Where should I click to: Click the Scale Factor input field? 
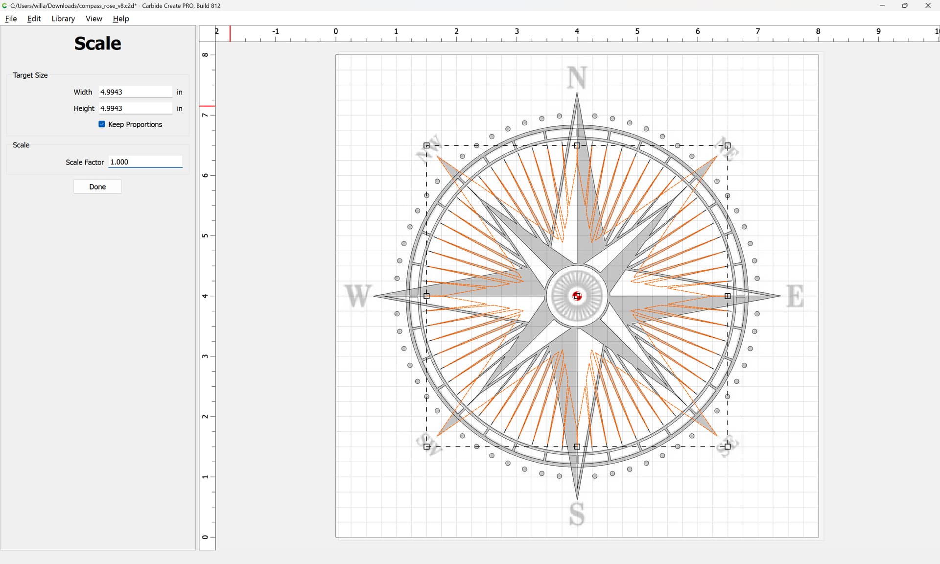tap(145, 162)
